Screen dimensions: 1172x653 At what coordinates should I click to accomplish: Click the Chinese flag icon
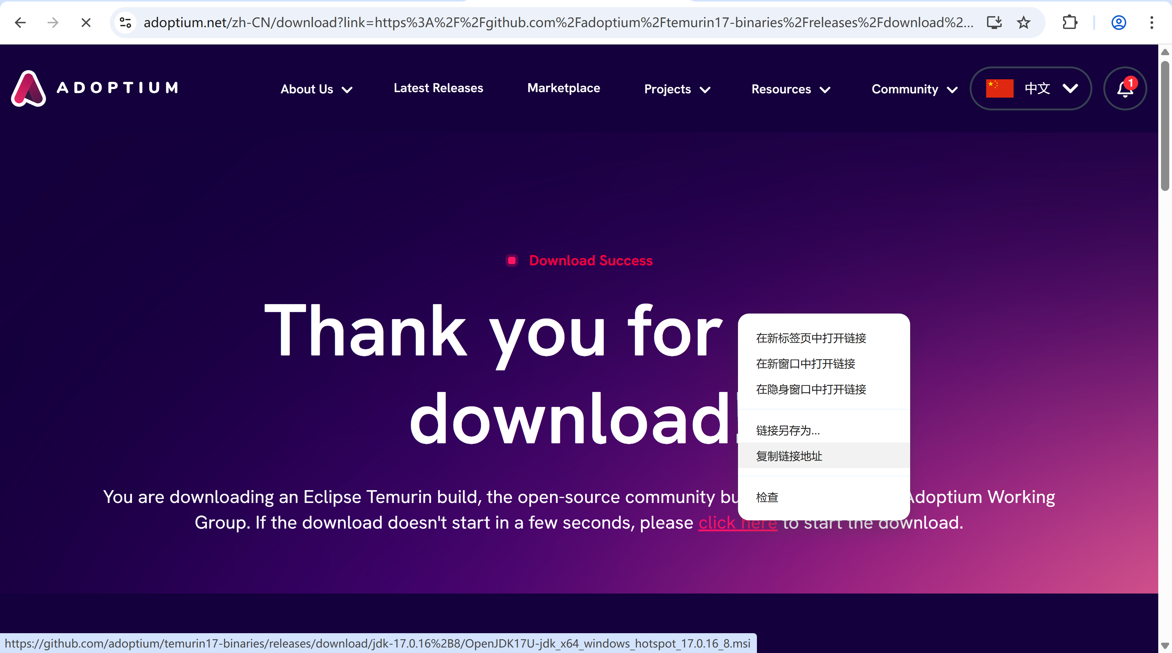[1000, 88]
